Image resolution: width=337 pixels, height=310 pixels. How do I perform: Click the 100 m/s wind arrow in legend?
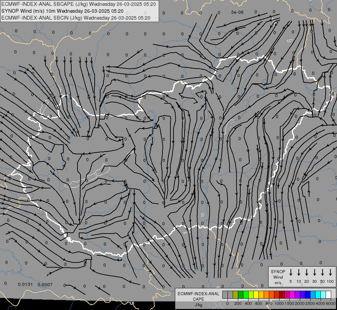tap(330, 272)
